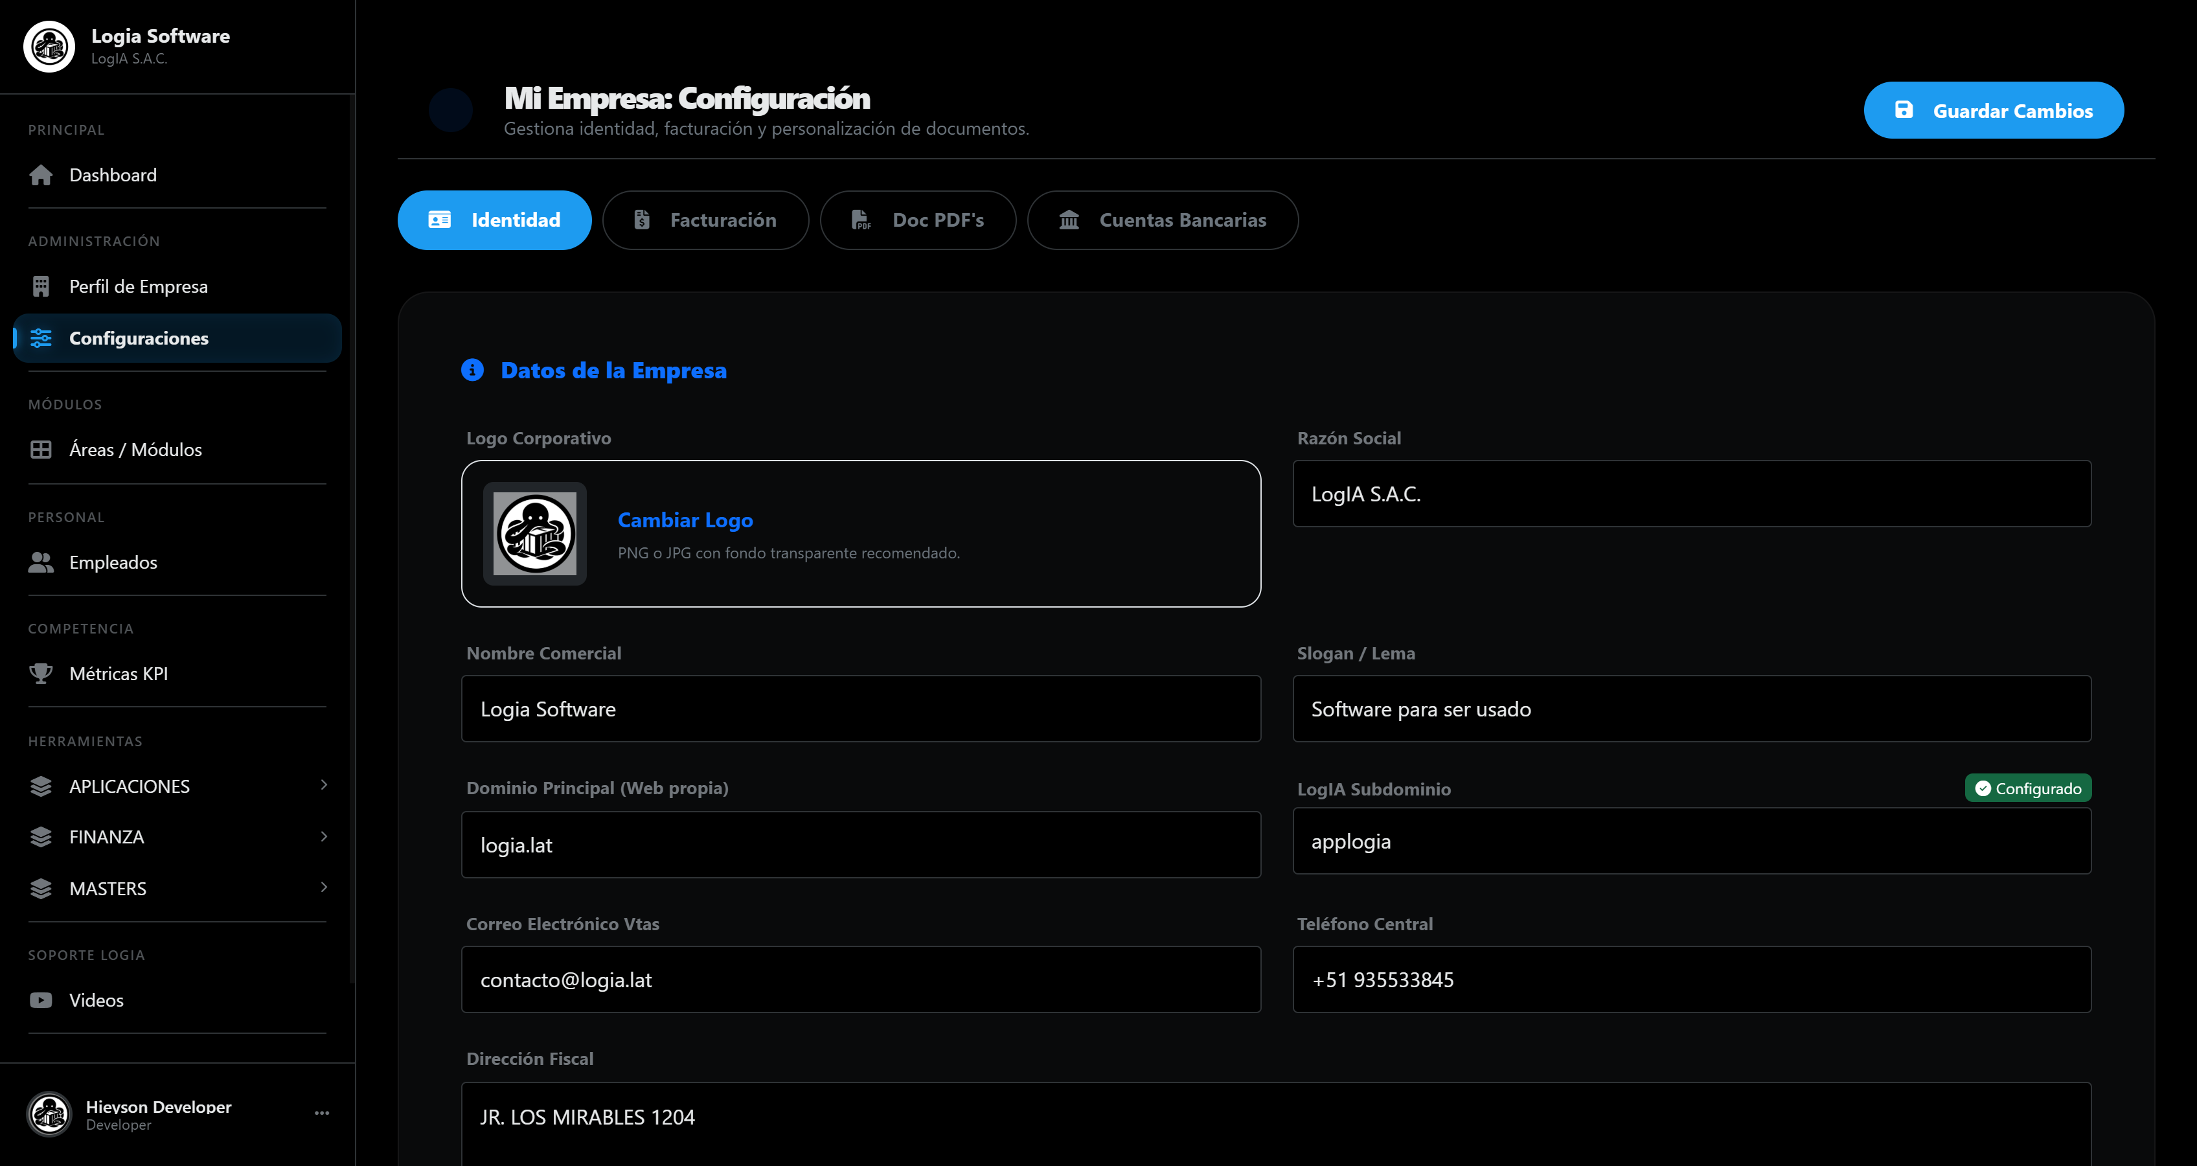Focus the Nombre Comercial field

861,709
